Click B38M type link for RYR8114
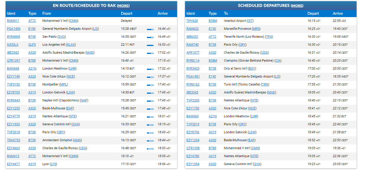 (x=213, y=61)
